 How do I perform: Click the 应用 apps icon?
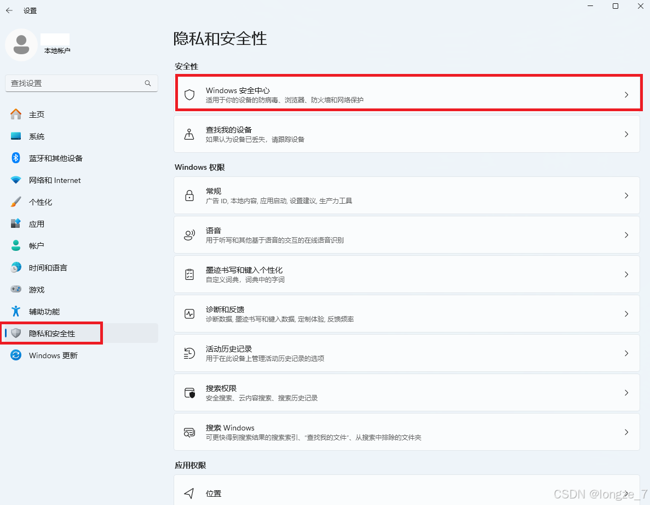point(16,223)
